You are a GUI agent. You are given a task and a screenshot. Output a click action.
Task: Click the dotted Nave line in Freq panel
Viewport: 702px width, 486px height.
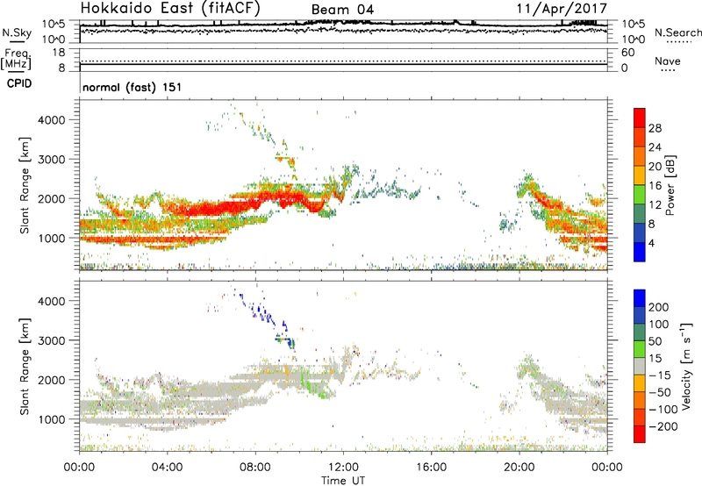pos(343,61)
